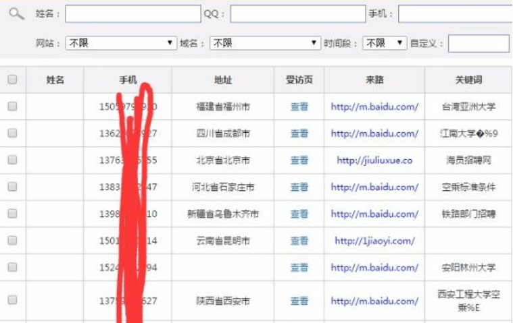Check the row for 四川省成都市

click(x=12, y=133)
